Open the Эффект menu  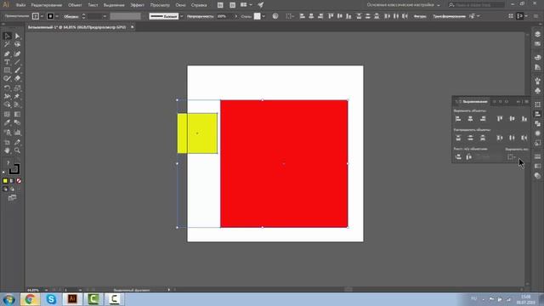click(138, 5)
